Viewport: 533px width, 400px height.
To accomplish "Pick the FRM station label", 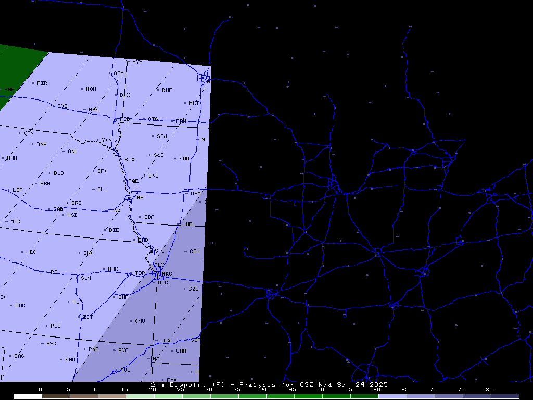I will point(181,121).
